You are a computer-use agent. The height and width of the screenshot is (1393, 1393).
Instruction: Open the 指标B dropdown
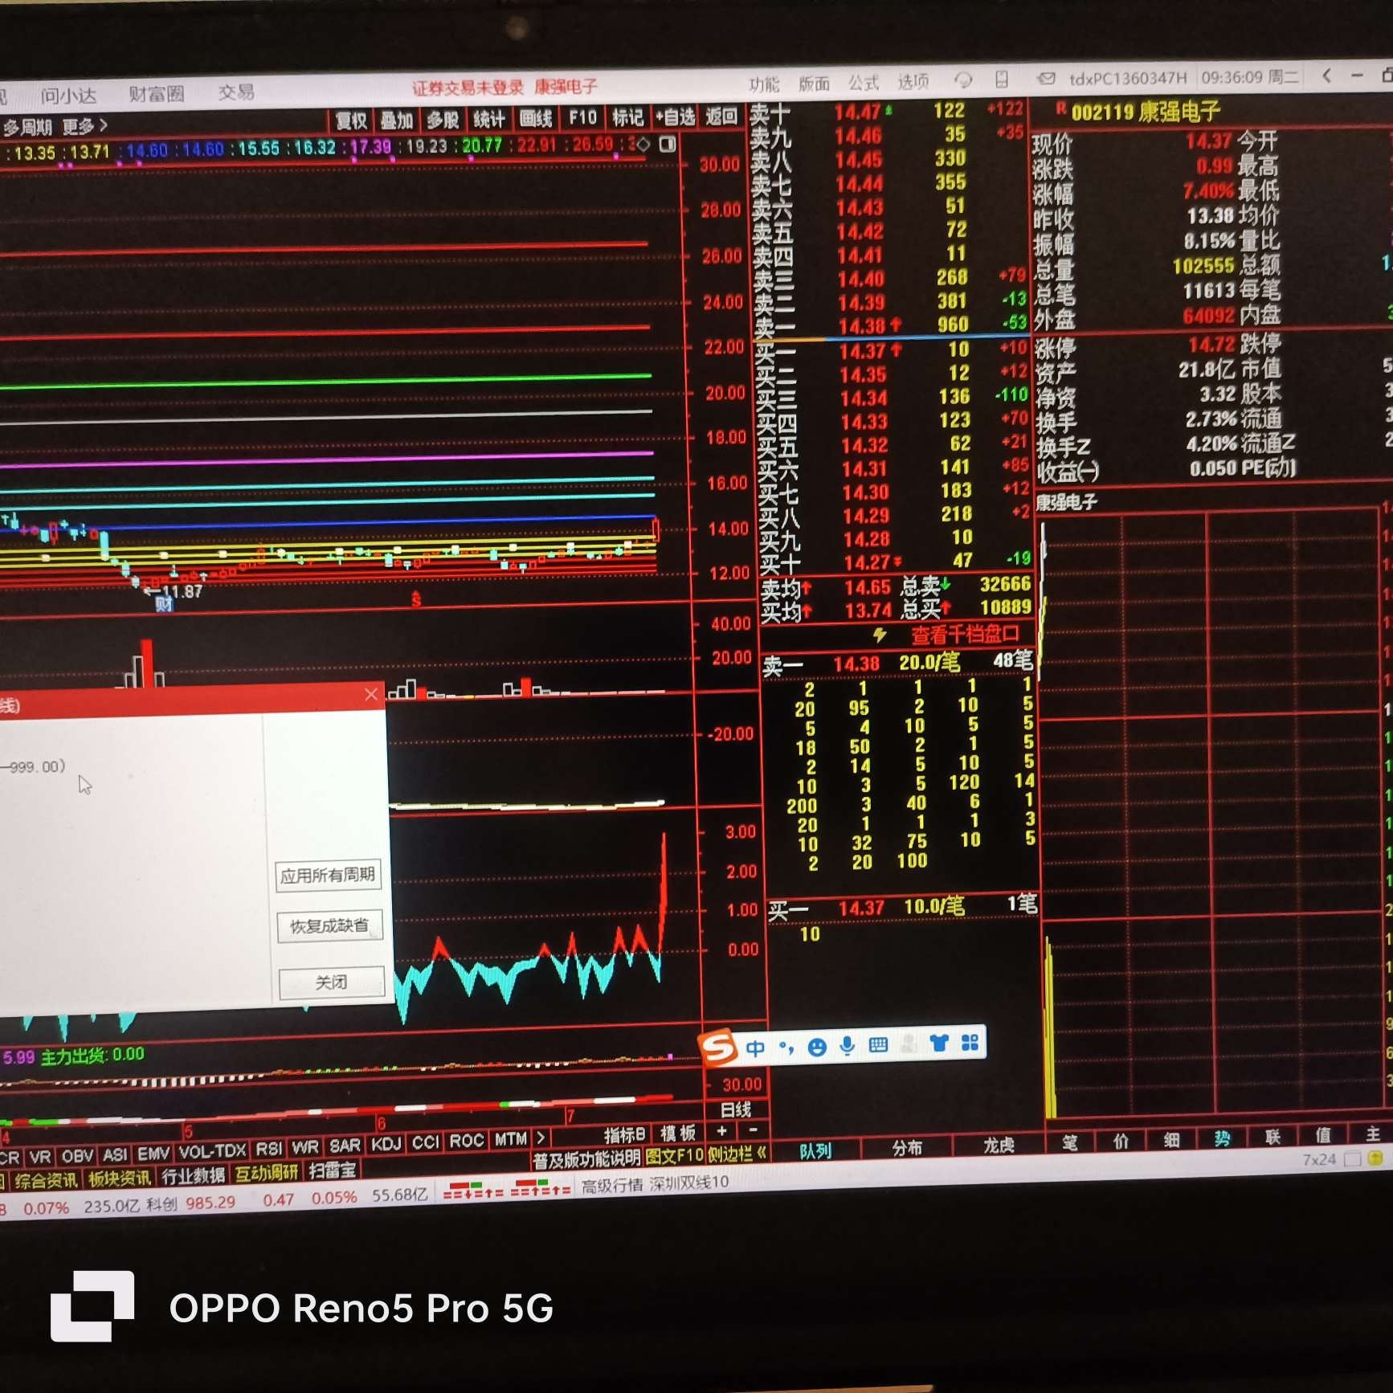[x=624, y=1134]
